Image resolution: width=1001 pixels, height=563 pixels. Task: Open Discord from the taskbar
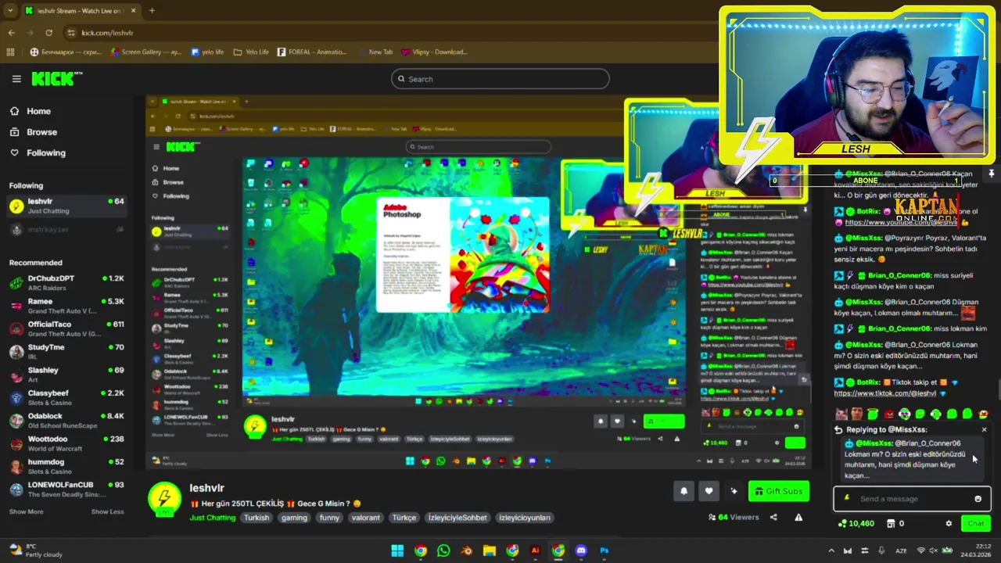click(581, 550)
